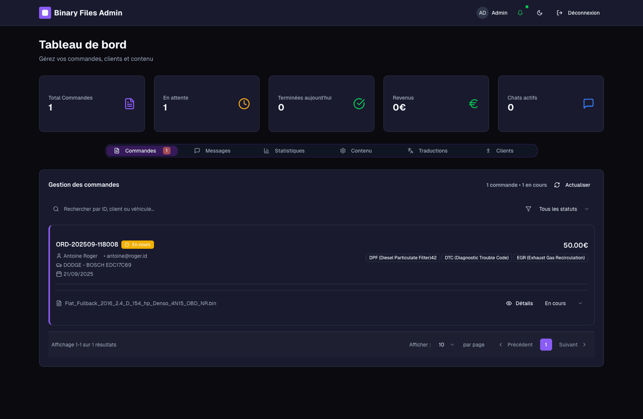This screenshot has height=419, width=643.
Task: Open the Statistiques tab
Action: pyautogui.click(x=284, y=151)
